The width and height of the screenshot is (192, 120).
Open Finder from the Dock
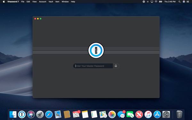pyautogui.click(x=13, y=114)
